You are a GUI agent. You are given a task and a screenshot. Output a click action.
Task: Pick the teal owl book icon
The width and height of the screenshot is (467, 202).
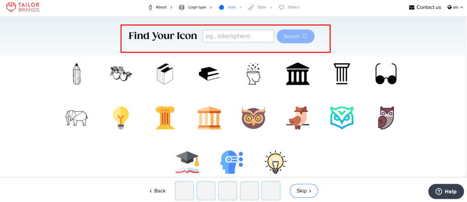coord(342,118)
